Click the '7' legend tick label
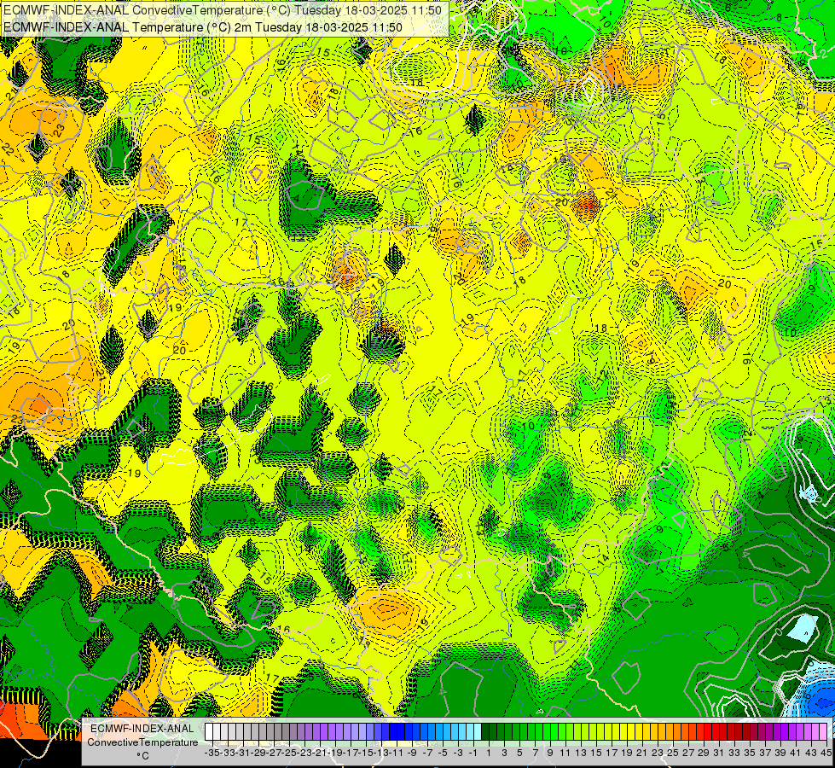This screenshot has height=768, width=835. [x=535, y=753]
